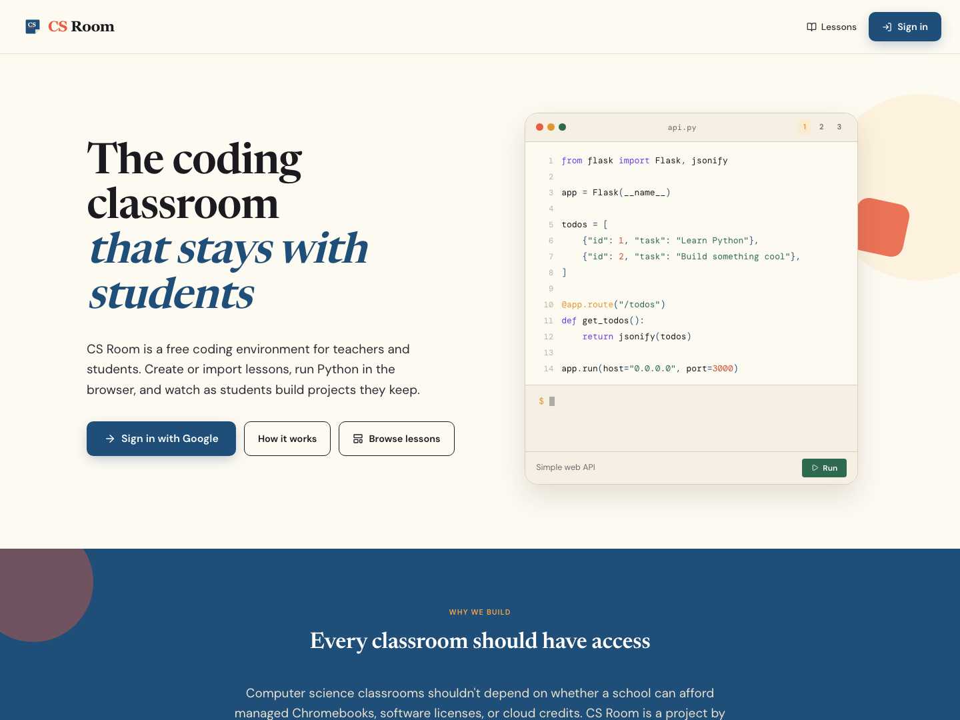This screenshot has height=720, width=960.
Task: Switch to code example tab 2
Action: coord(821,127)
